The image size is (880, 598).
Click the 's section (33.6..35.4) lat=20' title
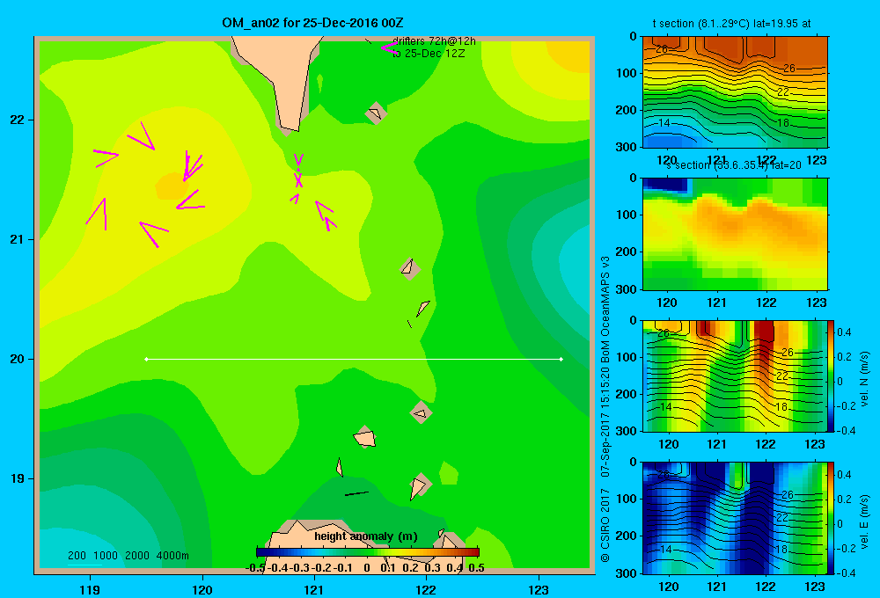734,165
